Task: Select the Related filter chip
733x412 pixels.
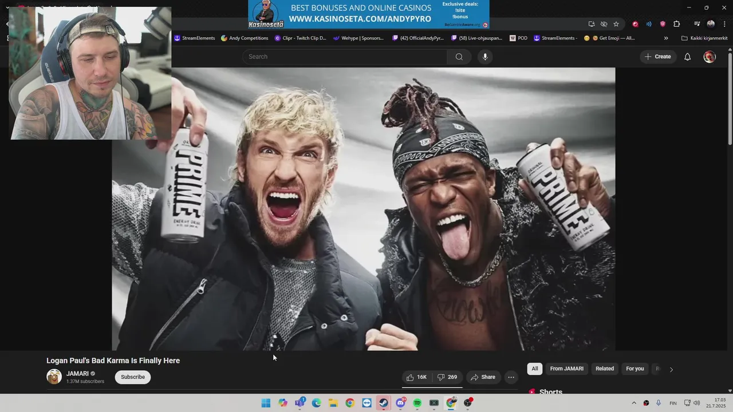Action: [x=605, y=369]
